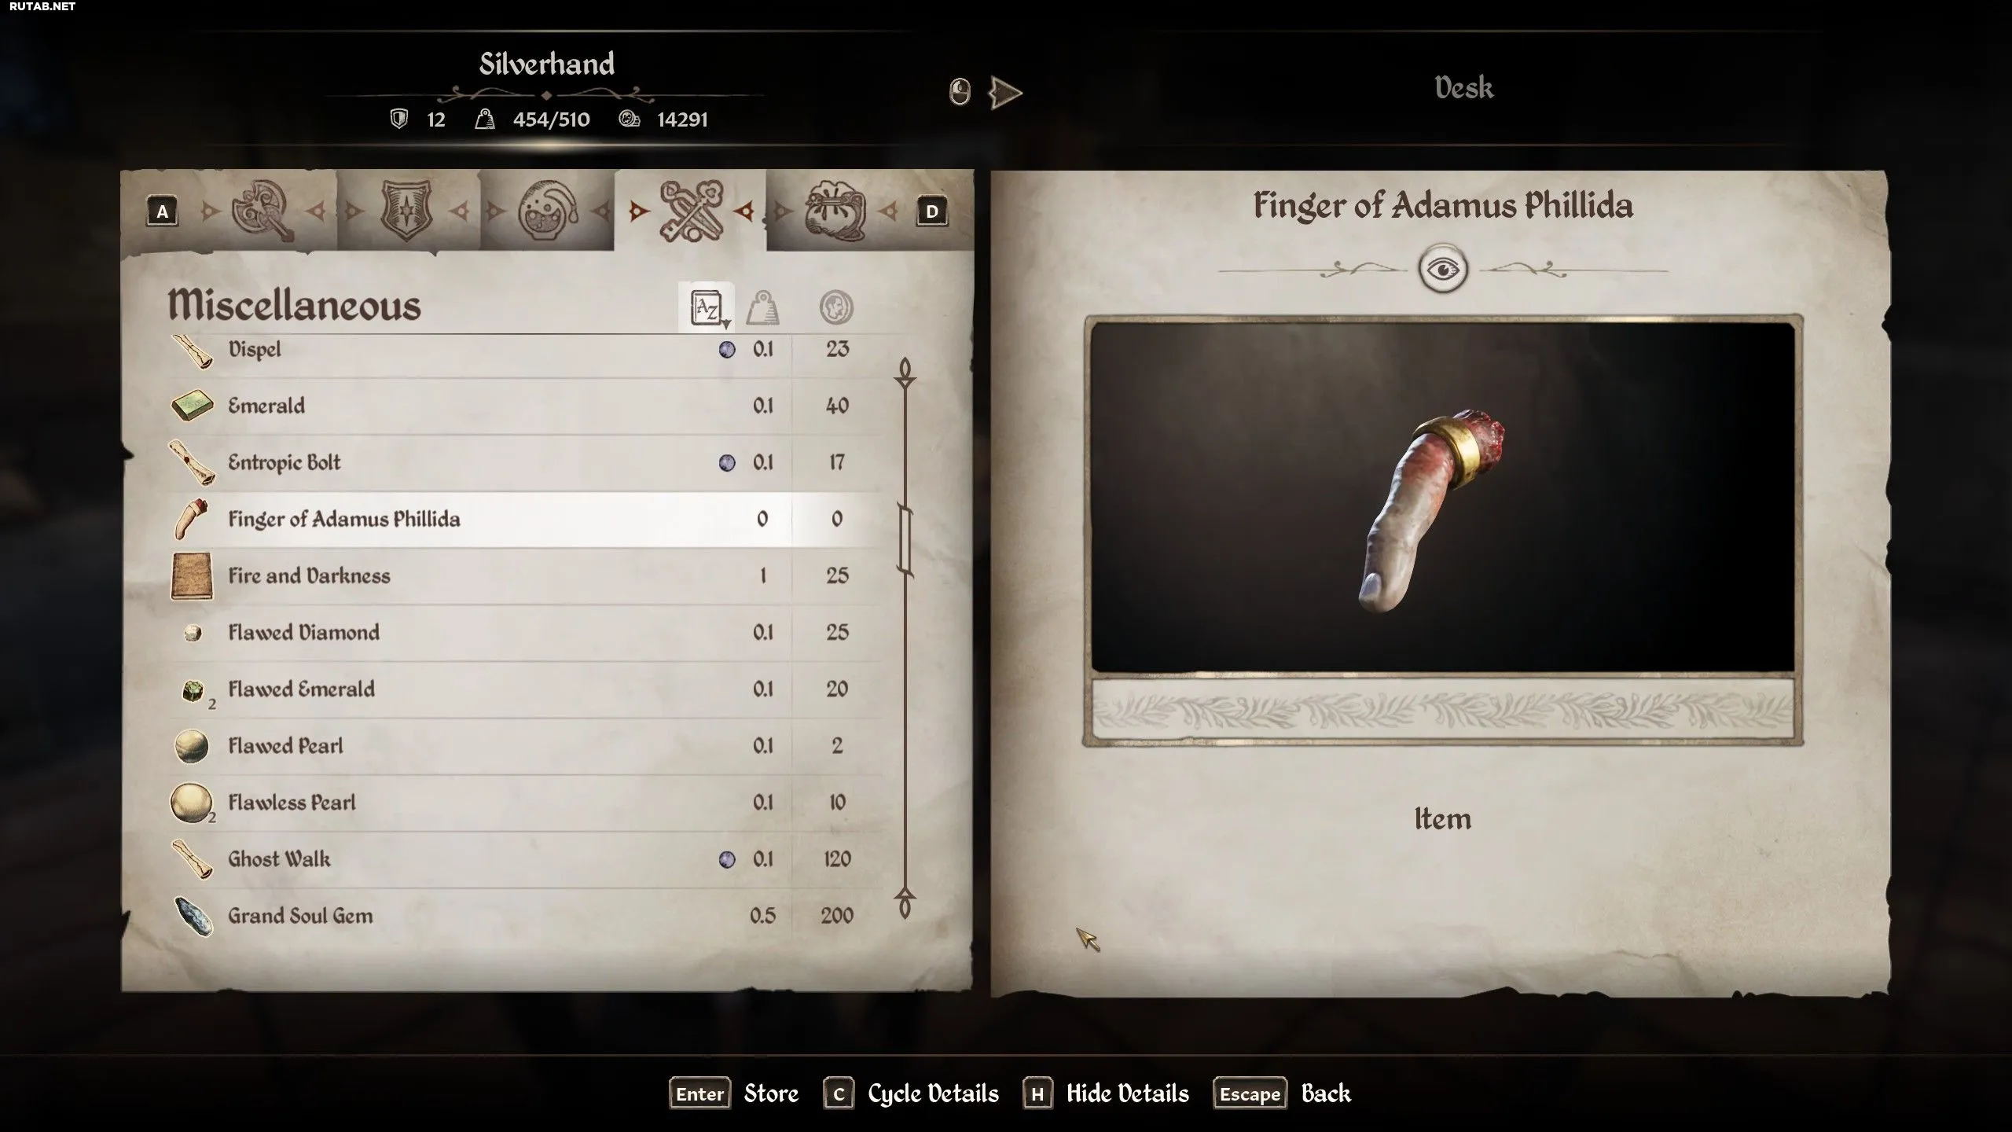
Task: Switch to the Potions alchemy tab
Action: pyautogui.click(x=548, y=210)
